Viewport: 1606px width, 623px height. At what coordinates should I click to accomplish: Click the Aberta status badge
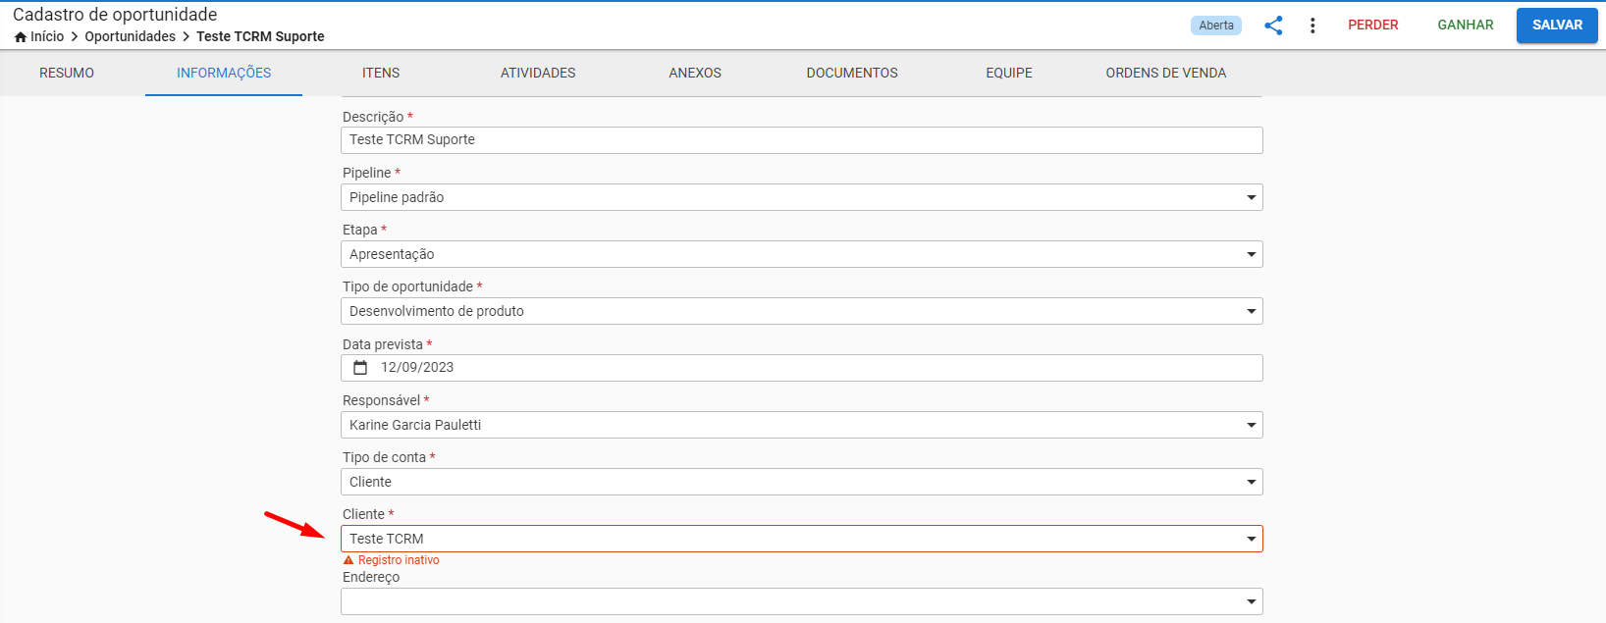(1216, 26)
